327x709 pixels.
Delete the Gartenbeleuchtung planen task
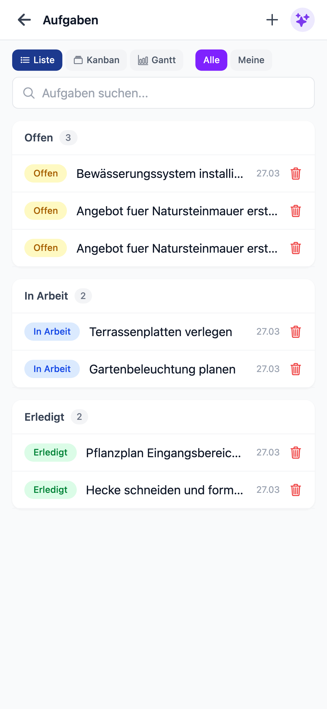(x=295, y=369)
